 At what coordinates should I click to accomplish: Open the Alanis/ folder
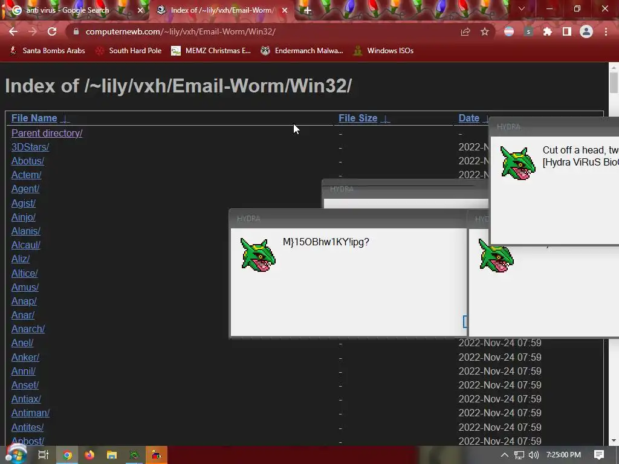click(x=25, y=231)
